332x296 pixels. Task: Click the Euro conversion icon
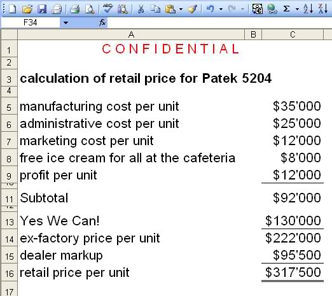257,9
